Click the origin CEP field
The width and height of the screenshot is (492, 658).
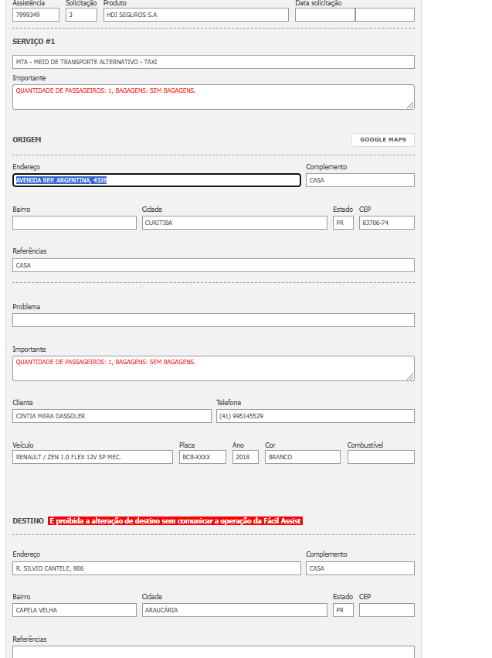(386, 223)
